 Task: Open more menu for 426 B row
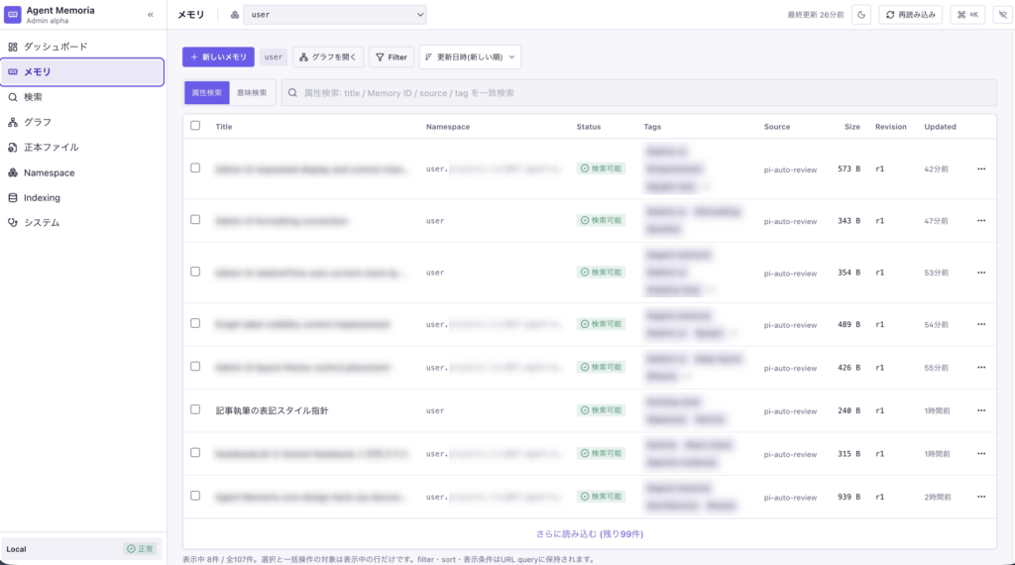tap(981, 368)
